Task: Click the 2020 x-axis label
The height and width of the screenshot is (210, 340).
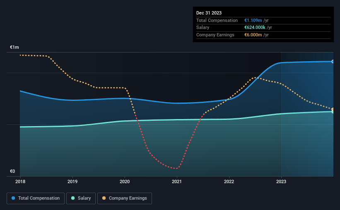Action: (125, 181)
